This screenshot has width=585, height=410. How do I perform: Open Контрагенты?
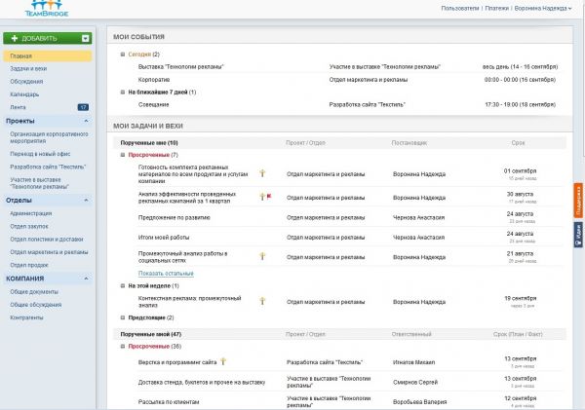click(x=26, y=317)
